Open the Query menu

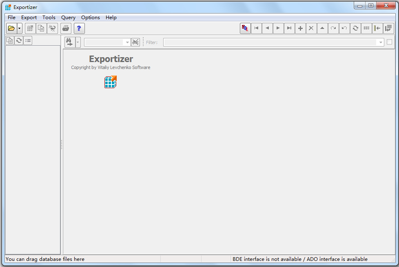click(x=68, y=17)
